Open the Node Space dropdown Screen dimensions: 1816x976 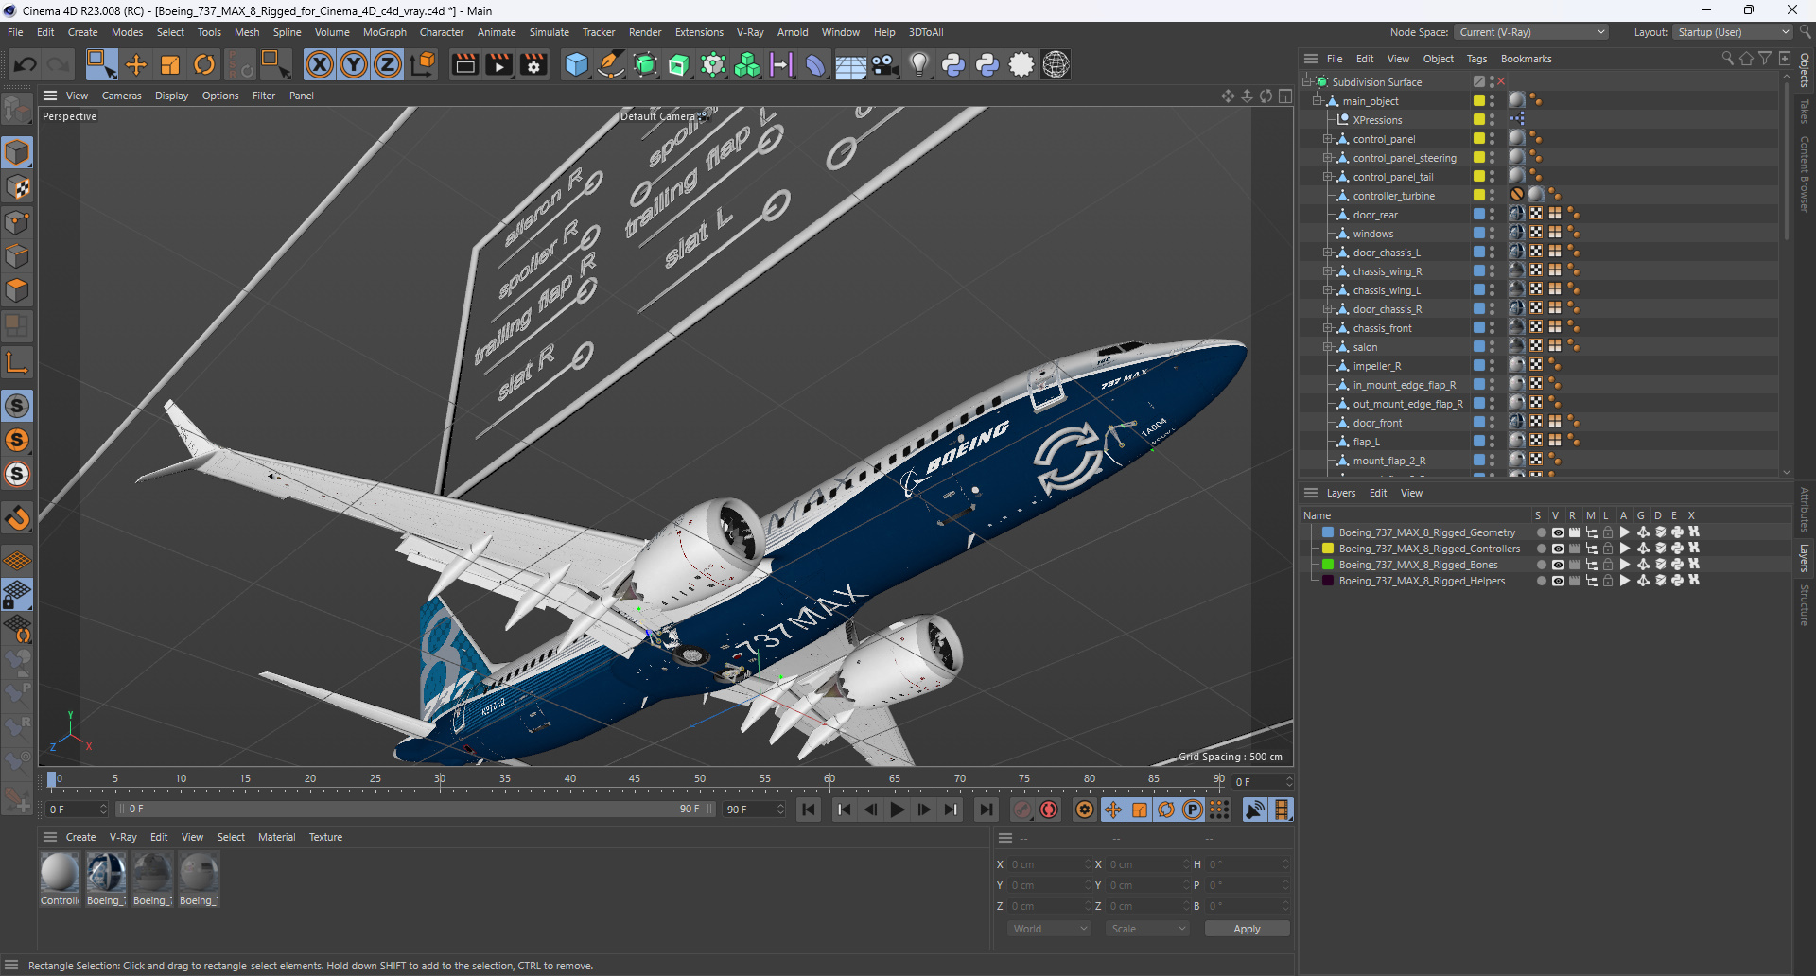click(x=1530, y=32)
